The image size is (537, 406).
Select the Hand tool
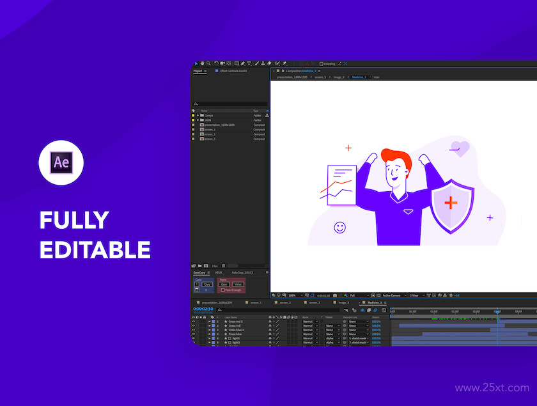tap(203, 63)
